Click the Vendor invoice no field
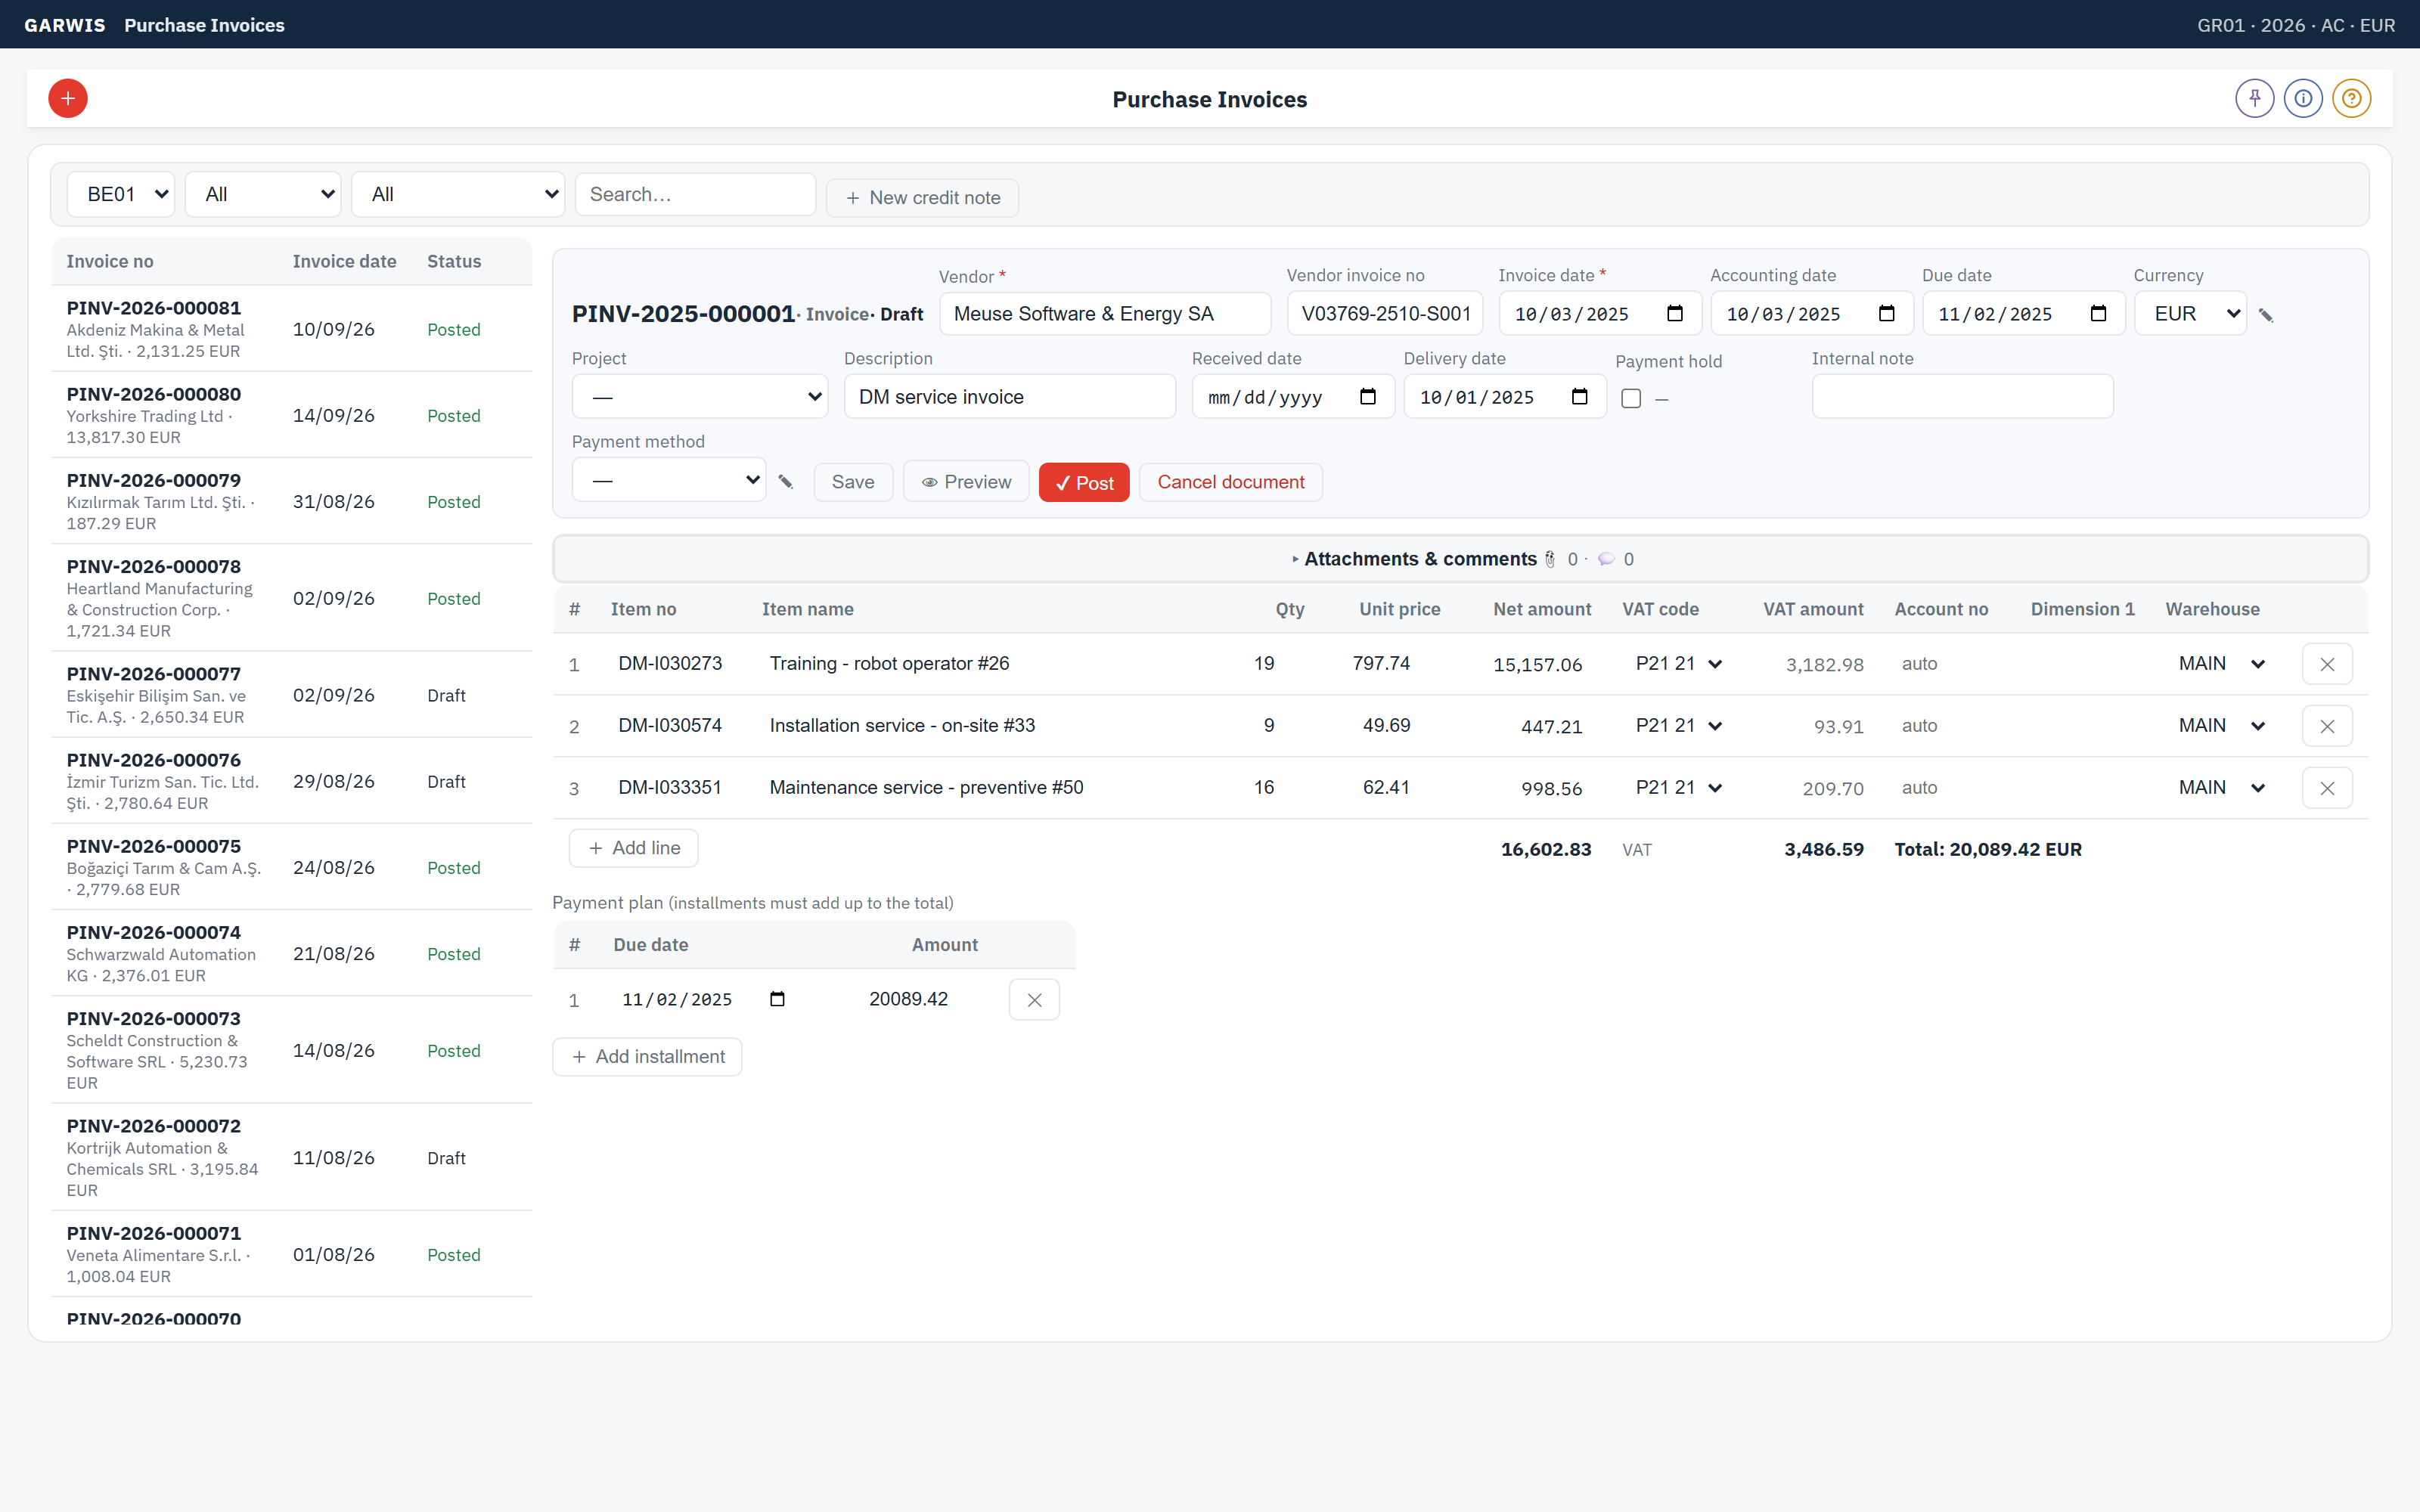Viewport: 2420px width, 1512px height. pyautogui.click(x=1385, y=314)
